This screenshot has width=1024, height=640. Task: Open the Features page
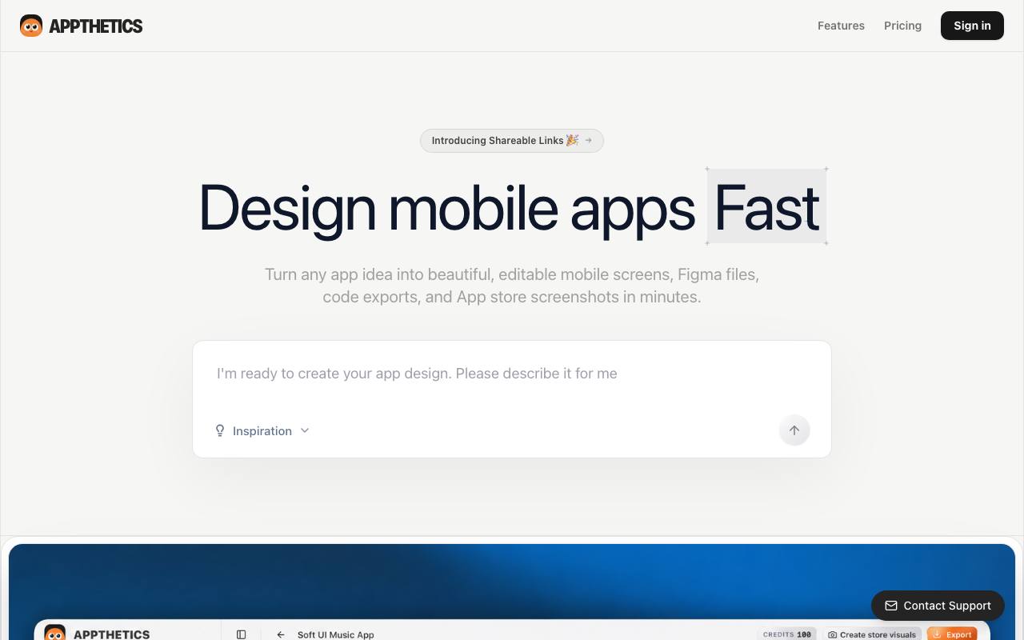click(841, 26)
